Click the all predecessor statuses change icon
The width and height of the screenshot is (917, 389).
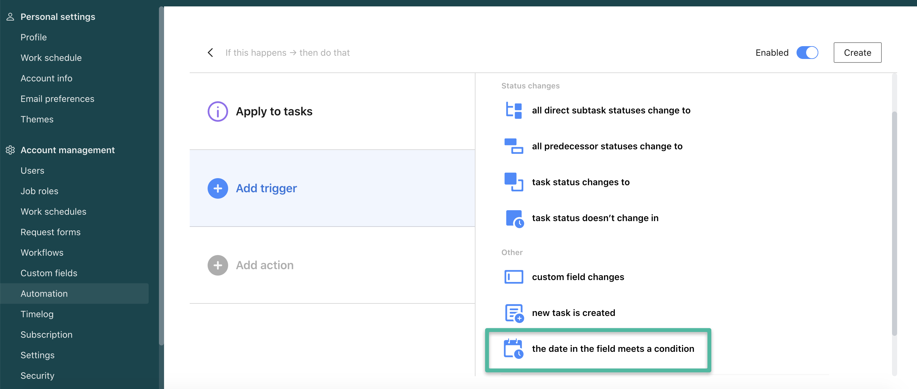click(x=513, y=146)
